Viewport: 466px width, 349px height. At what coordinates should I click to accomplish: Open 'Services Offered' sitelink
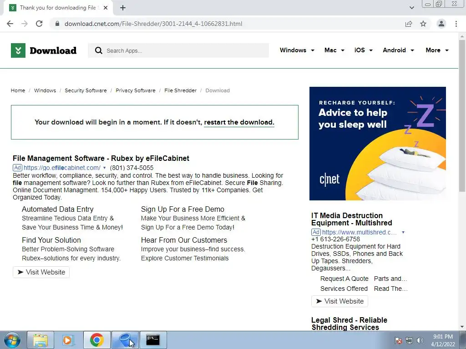[x=344, y=289]
